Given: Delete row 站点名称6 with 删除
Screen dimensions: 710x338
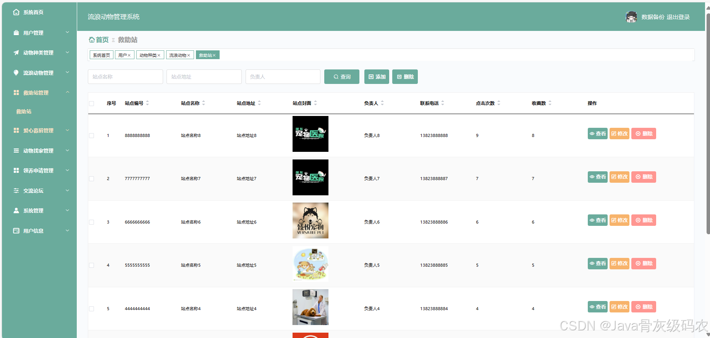Looking at the screenshot, I should (644, 220).
